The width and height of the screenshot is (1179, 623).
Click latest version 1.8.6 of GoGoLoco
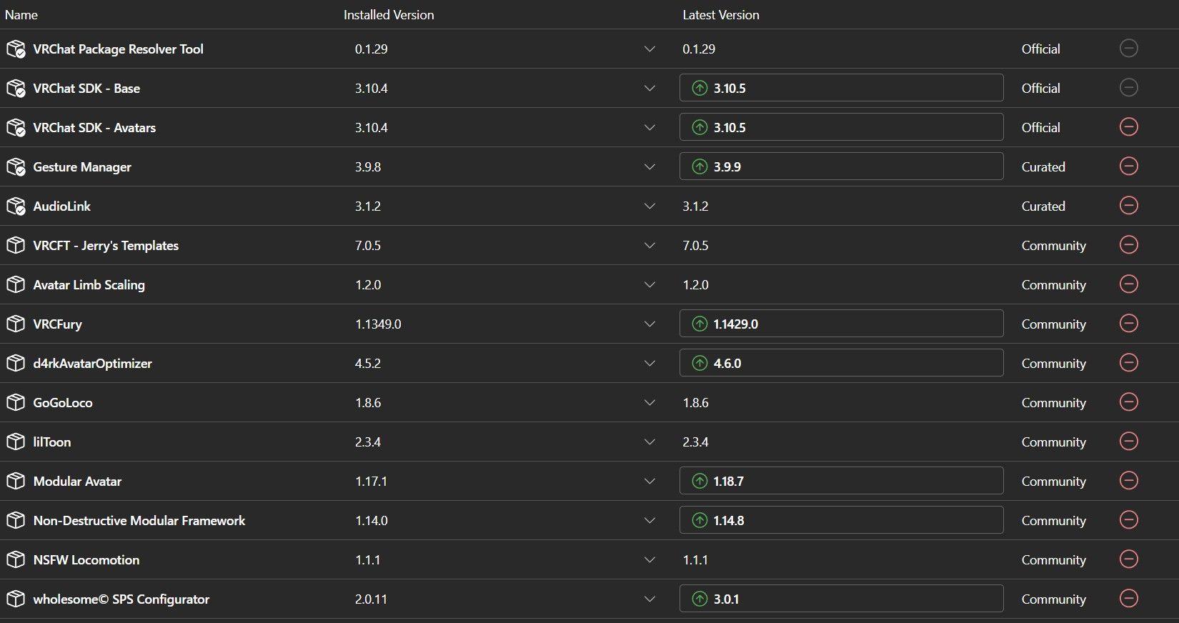pos(695,403)
